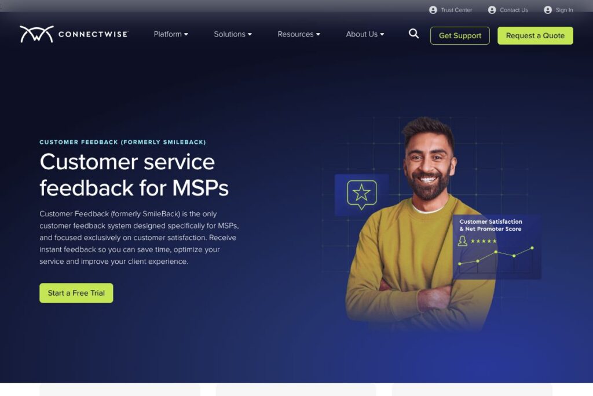Expand the Solutions dropdown menu

(x=233, y=34)
